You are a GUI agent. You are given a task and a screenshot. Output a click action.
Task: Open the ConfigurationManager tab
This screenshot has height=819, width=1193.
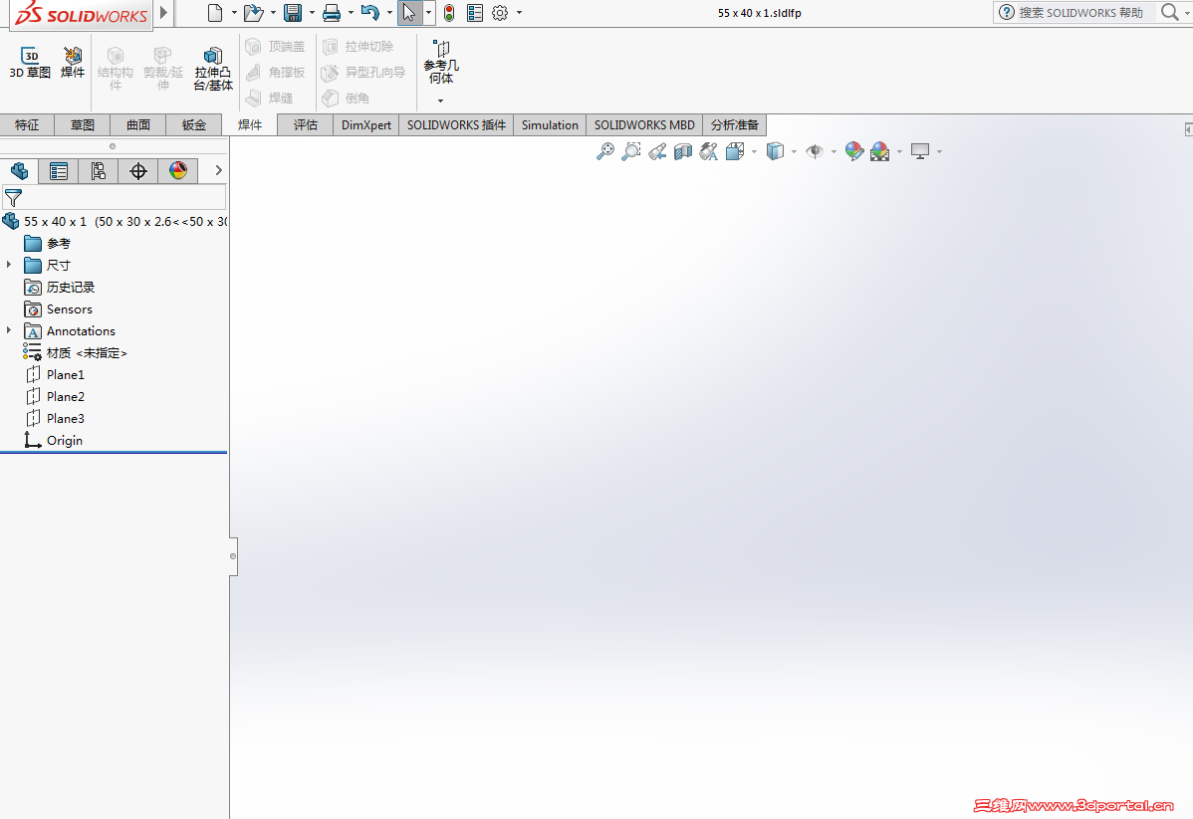pos(99,171)
